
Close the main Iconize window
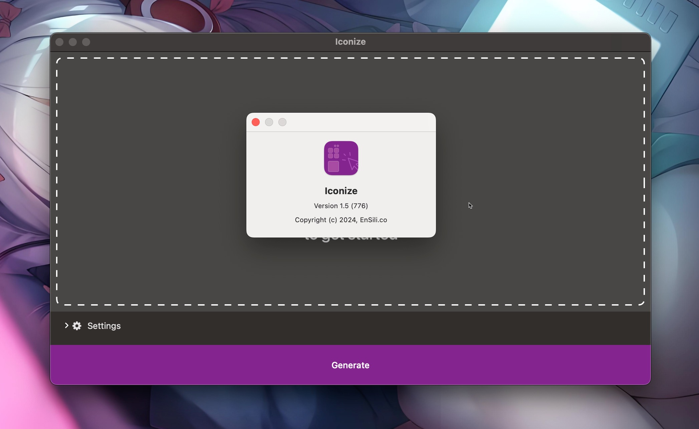click(59, 42)
